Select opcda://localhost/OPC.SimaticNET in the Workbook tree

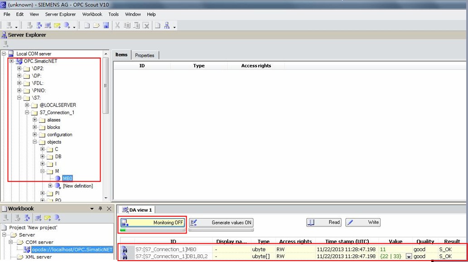tap(72, 249)
